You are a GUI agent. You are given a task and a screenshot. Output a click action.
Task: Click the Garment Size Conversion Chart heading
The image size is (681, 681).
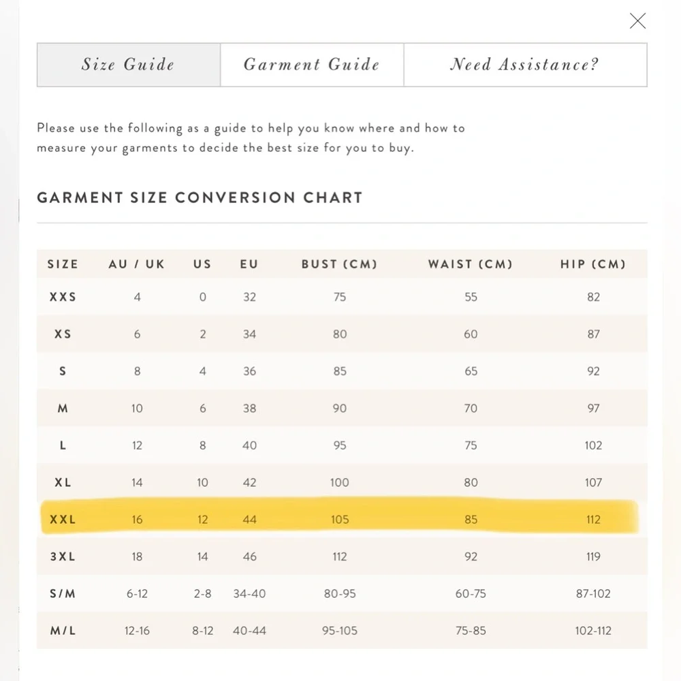[x=200, y=197]
